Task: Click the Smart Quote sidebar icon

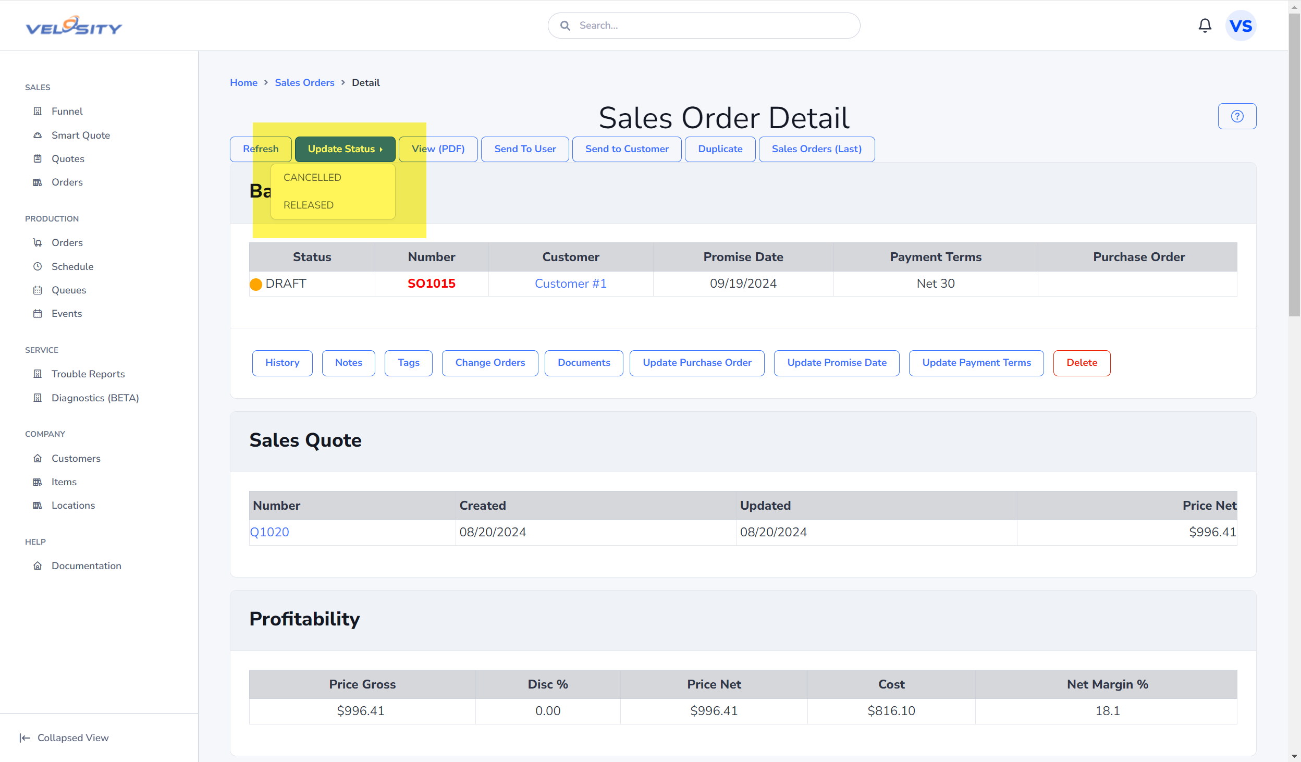Action: tap(38, 135)
